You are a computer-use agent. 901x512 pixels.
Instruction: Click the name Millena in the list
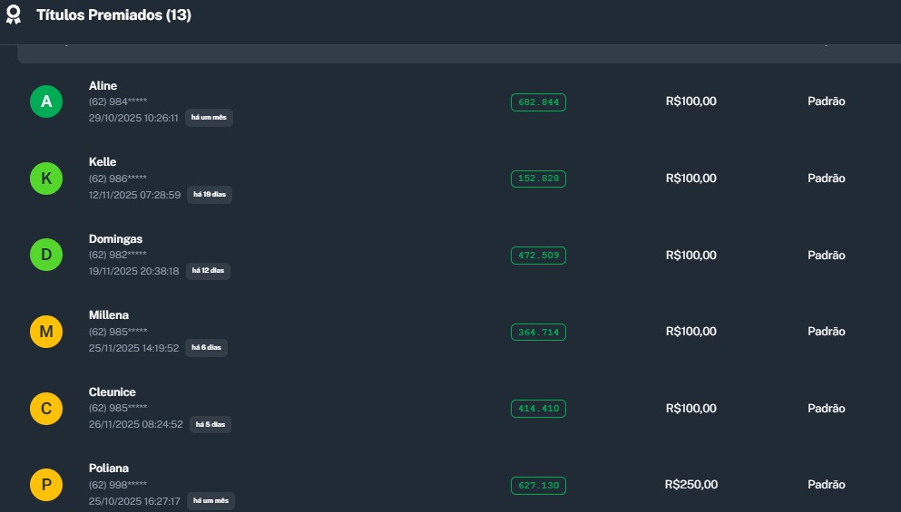coord(109,315)
